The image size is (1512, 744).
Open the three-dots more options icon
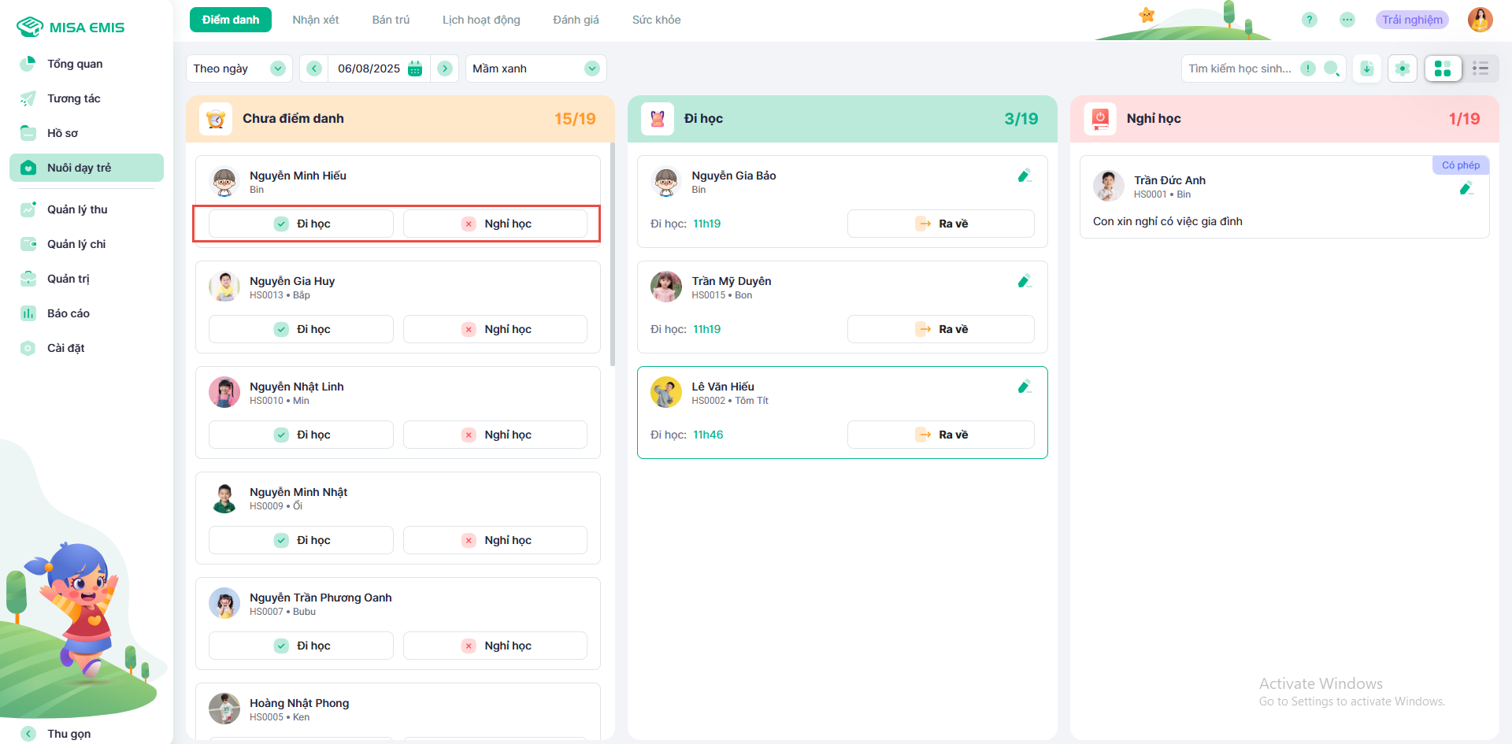1347,20
